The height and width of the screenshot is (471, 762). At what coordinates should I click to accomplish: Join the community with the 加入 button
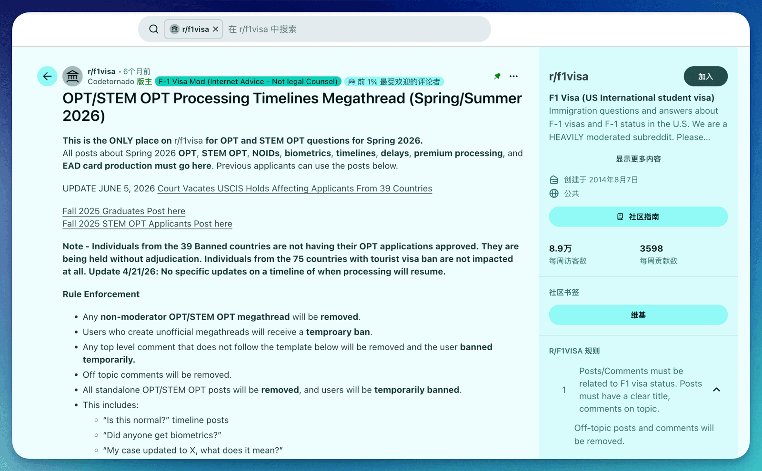coord(705,76)
